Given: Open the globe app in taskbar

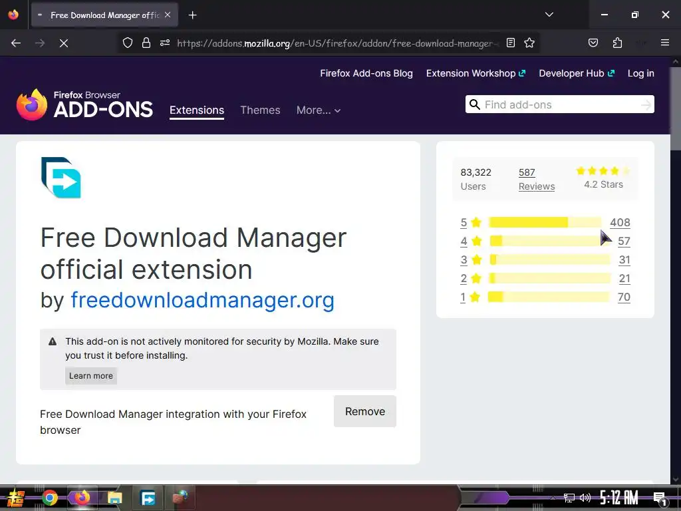Looking at the screenshot, I should (x=180, y=498).
